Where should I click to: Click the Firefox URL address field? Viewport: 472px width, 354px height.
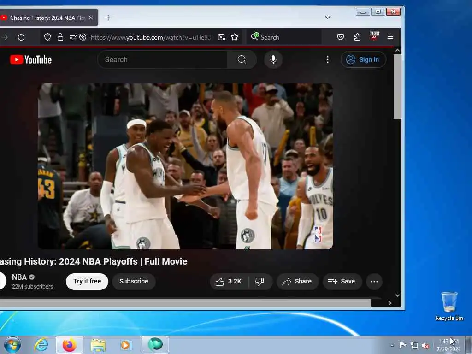point(151,37)
